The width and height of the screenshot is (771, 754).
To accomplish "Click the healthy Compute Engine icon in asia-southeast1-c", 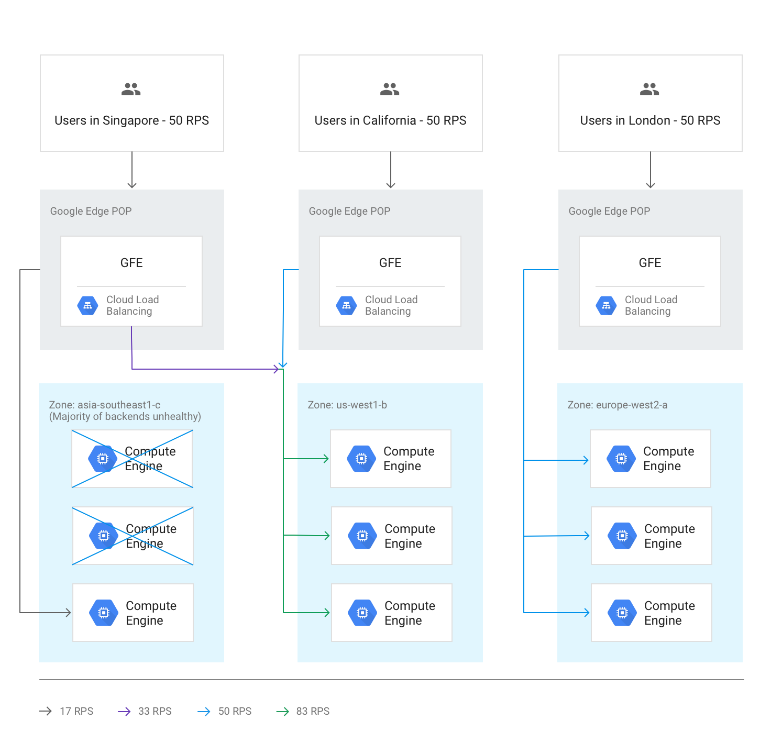I will [x=103, y=613].
